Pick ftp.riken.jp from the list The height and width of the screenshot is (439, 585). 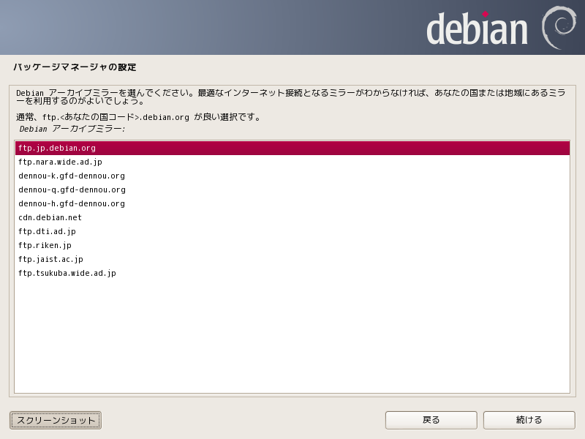pyautogui.click(x=45, y=246)
